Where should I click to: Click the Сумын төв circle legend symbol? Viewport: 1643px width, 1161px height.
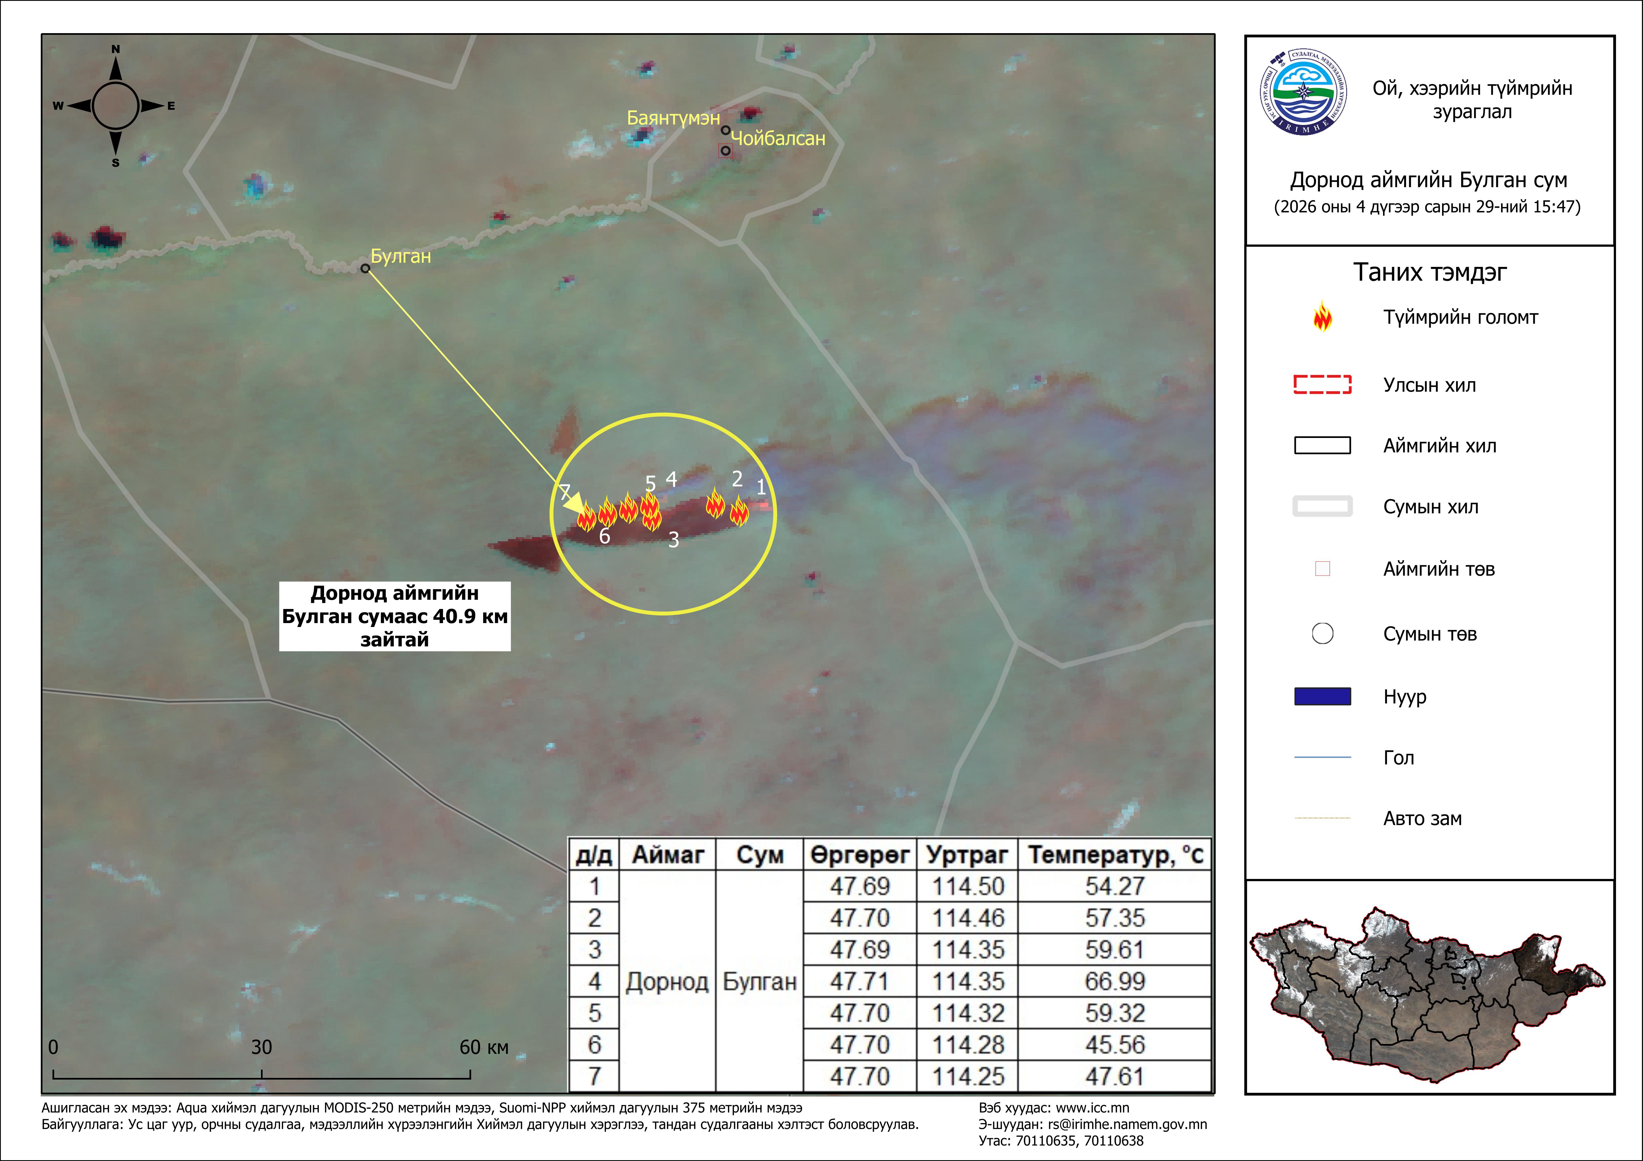point(1322,634)
